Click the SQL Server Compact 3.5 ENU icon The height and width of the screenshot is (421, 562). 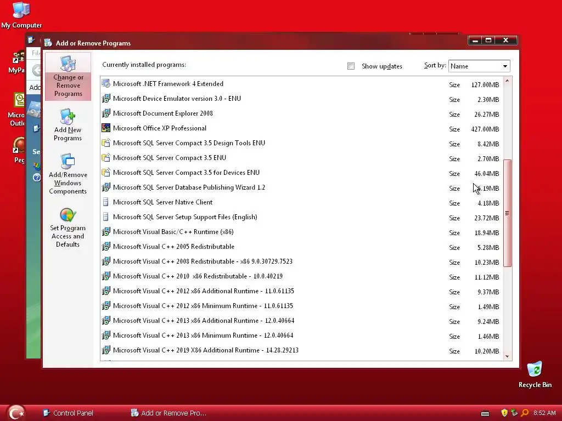[106, 158]
